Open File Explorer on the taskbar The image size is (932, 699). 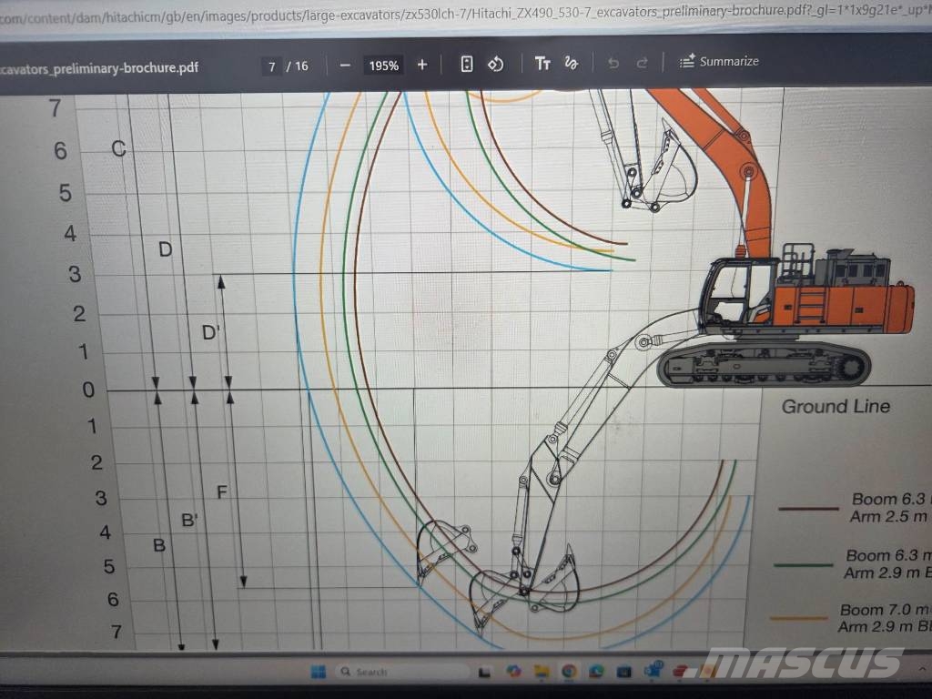tap(542, 672)
